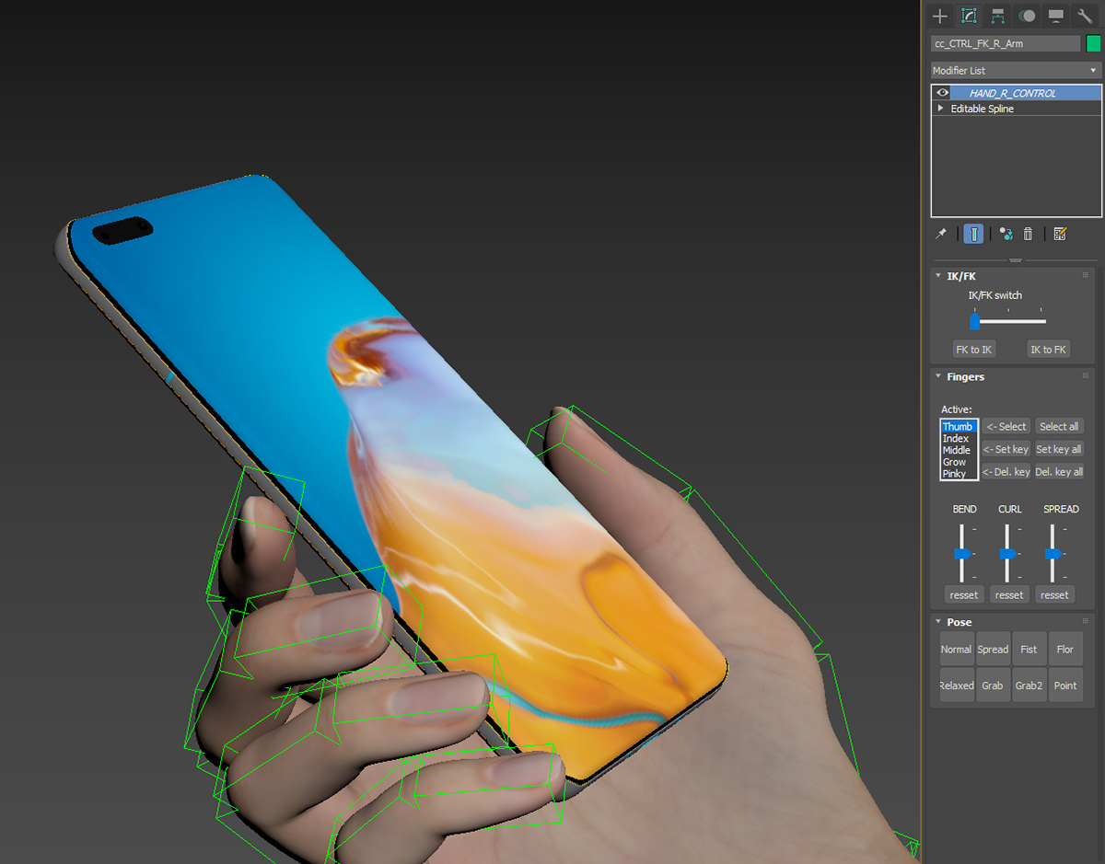Click the FK to IK button

(x=973, y=350)
